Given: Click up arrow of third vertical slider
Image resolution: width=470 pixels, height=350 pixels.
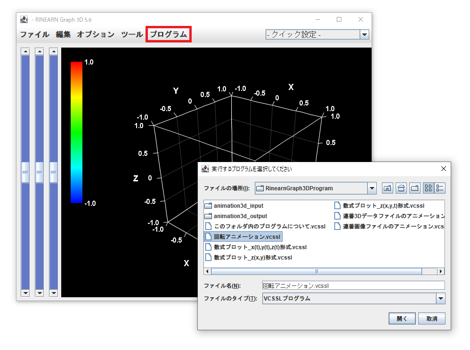Looking at the screenshot, I should point(54,51).
